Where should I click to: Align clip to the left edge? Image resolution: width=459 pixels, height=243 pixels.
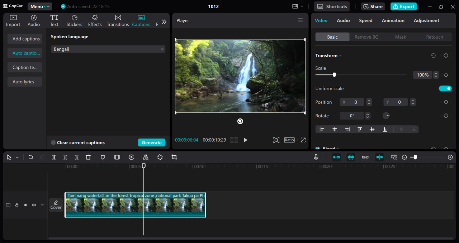pos(322,129)
